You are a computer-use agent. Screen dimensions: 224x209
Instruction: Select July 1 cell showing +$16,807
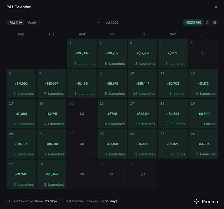(82, 53)
